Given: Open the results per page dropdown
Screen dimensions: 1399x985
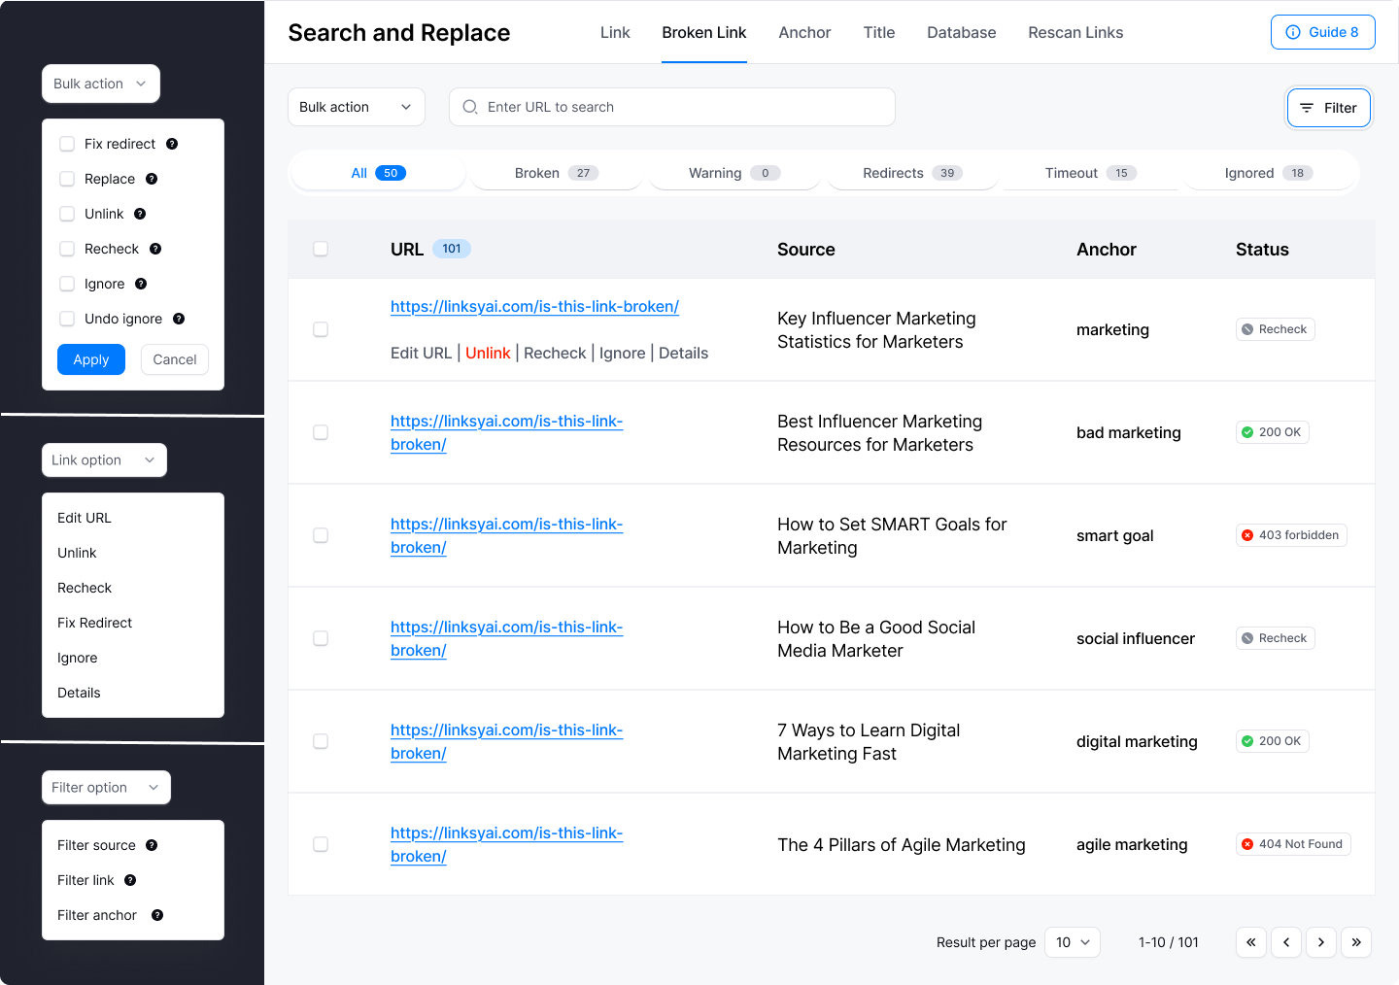Looking at the screenshot, I should coord(1073,942).
